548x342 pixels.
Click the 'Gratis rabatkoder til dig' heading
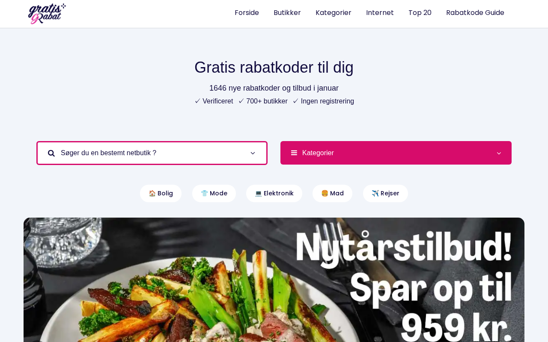point(274,68)
